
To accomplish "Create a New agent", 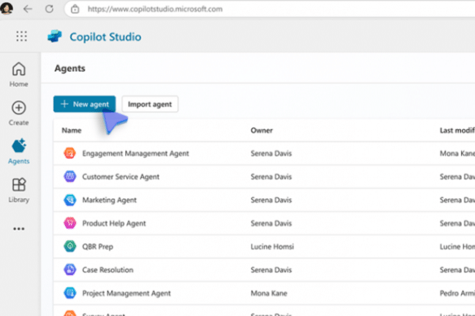I will point(85,104).
